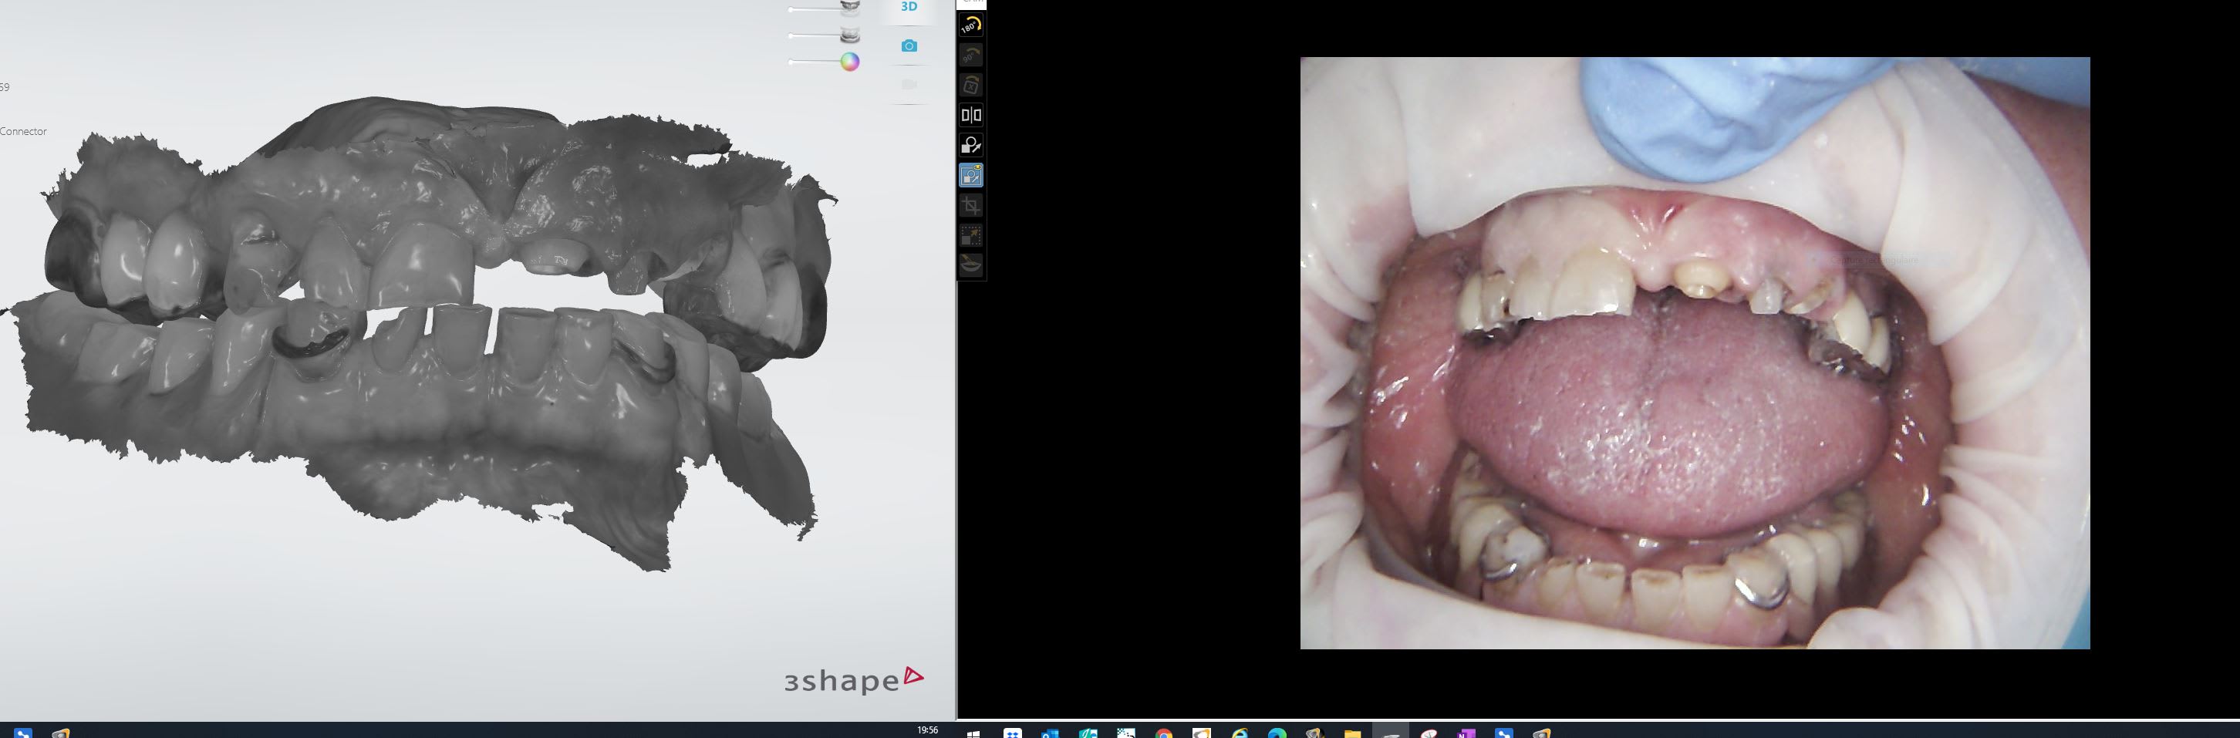Select the shapes annotation tool icon
This screenshot has width=2240, height=738.
tap(970, 145)
